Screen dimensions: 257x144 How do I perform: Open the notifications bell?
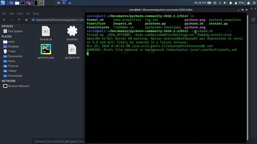pyautogui.click(x=230, y=3)
